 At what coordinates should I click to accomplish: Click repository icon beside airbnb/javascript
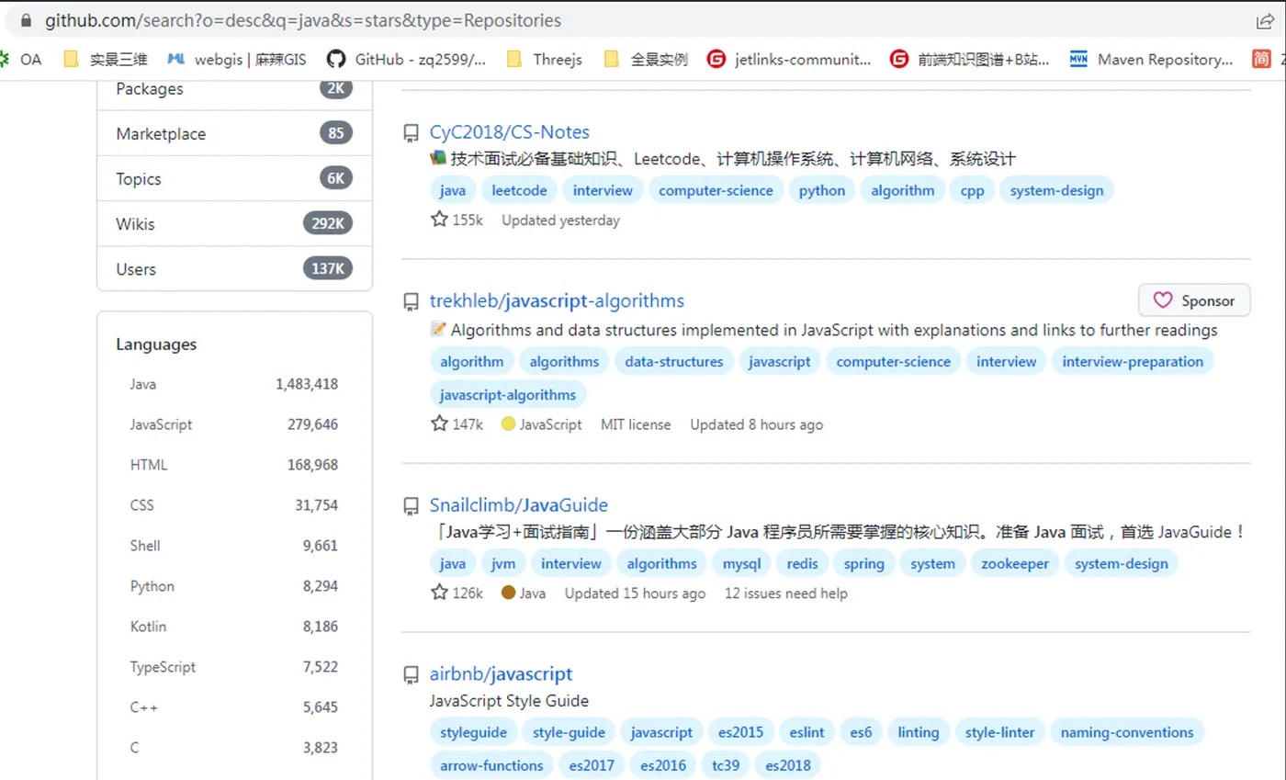pyautogui.click(x=412, y=675)
